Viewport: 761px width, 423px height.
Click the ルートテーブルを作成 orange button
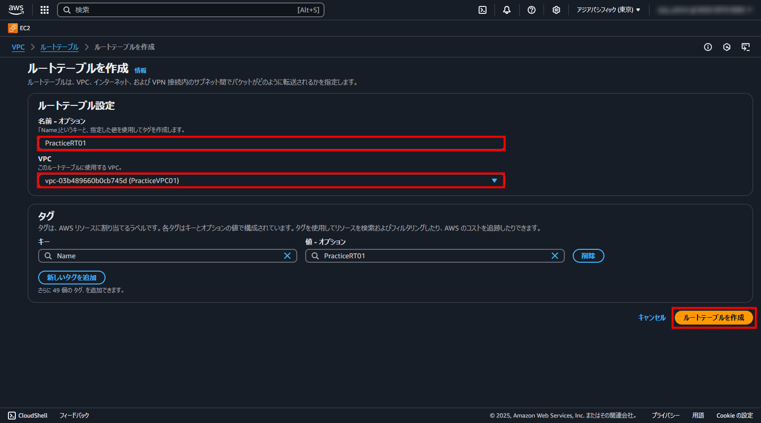[714, 318]
